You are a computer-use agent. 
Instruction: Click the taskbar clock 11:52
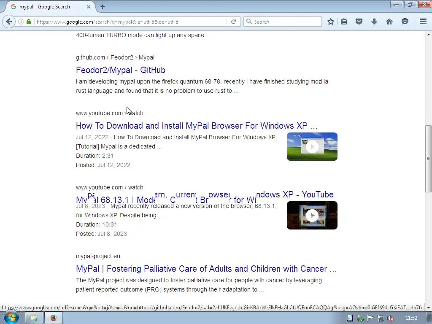pyautogui.click(x=411, y=318)
